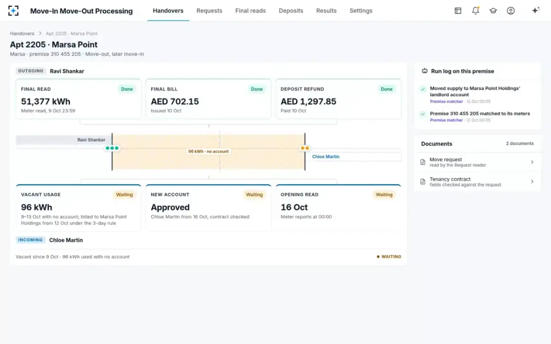Open the Vacant Usage 96 kWh card

(x=79, y=208)
